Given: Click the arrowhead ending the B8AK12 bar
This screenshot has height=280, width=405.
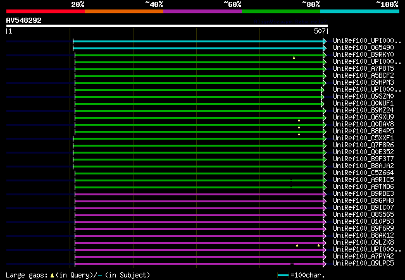Looking at the screenshot, I should (325, 236).
